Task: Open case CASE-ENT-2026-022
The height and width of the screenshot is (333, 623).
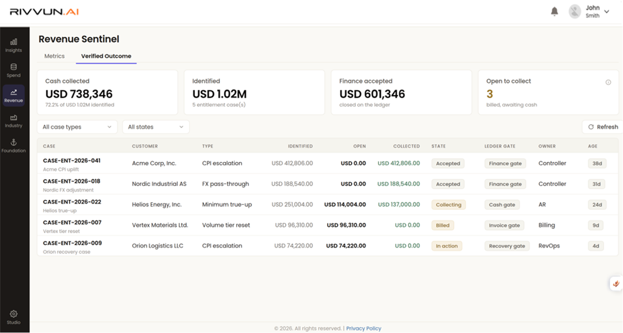Action: [x=72, y=202]
